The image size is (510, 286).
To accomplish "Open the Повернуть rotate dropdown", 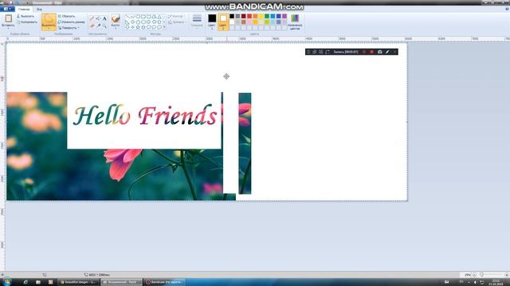I will [69, 28].
